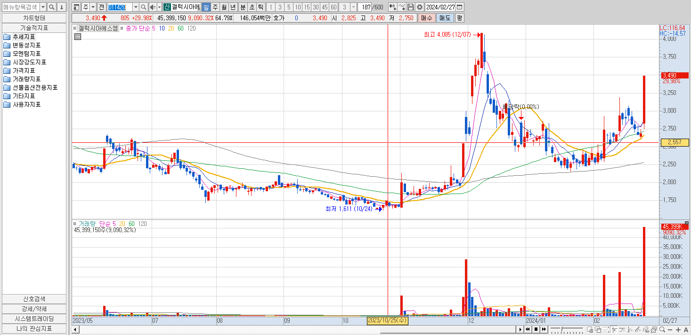Click the green 신 badge icon

pos(167,7)
